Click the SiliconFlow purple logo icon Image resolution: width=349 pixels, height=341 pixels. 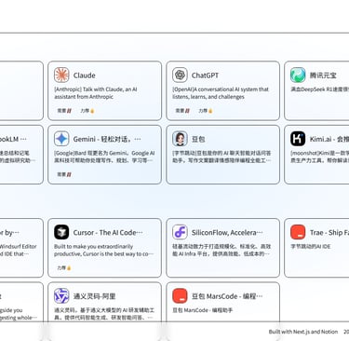[180, 232]
